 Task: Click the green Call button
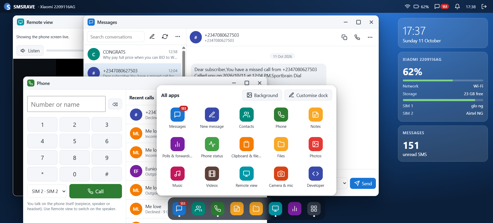pyautogui.click(x=96, y=191)
